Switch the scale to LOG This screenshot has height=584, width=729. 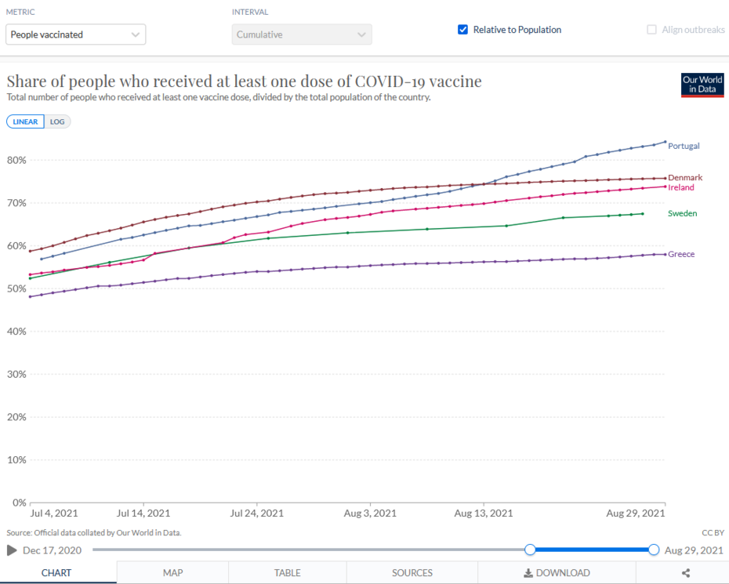[57, 122]
